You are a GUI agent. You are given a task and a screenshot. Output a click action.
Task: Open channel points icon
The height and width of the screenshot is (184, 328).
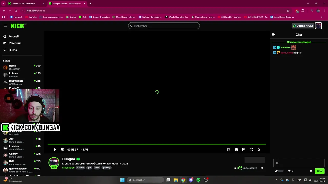coord(276,171)
